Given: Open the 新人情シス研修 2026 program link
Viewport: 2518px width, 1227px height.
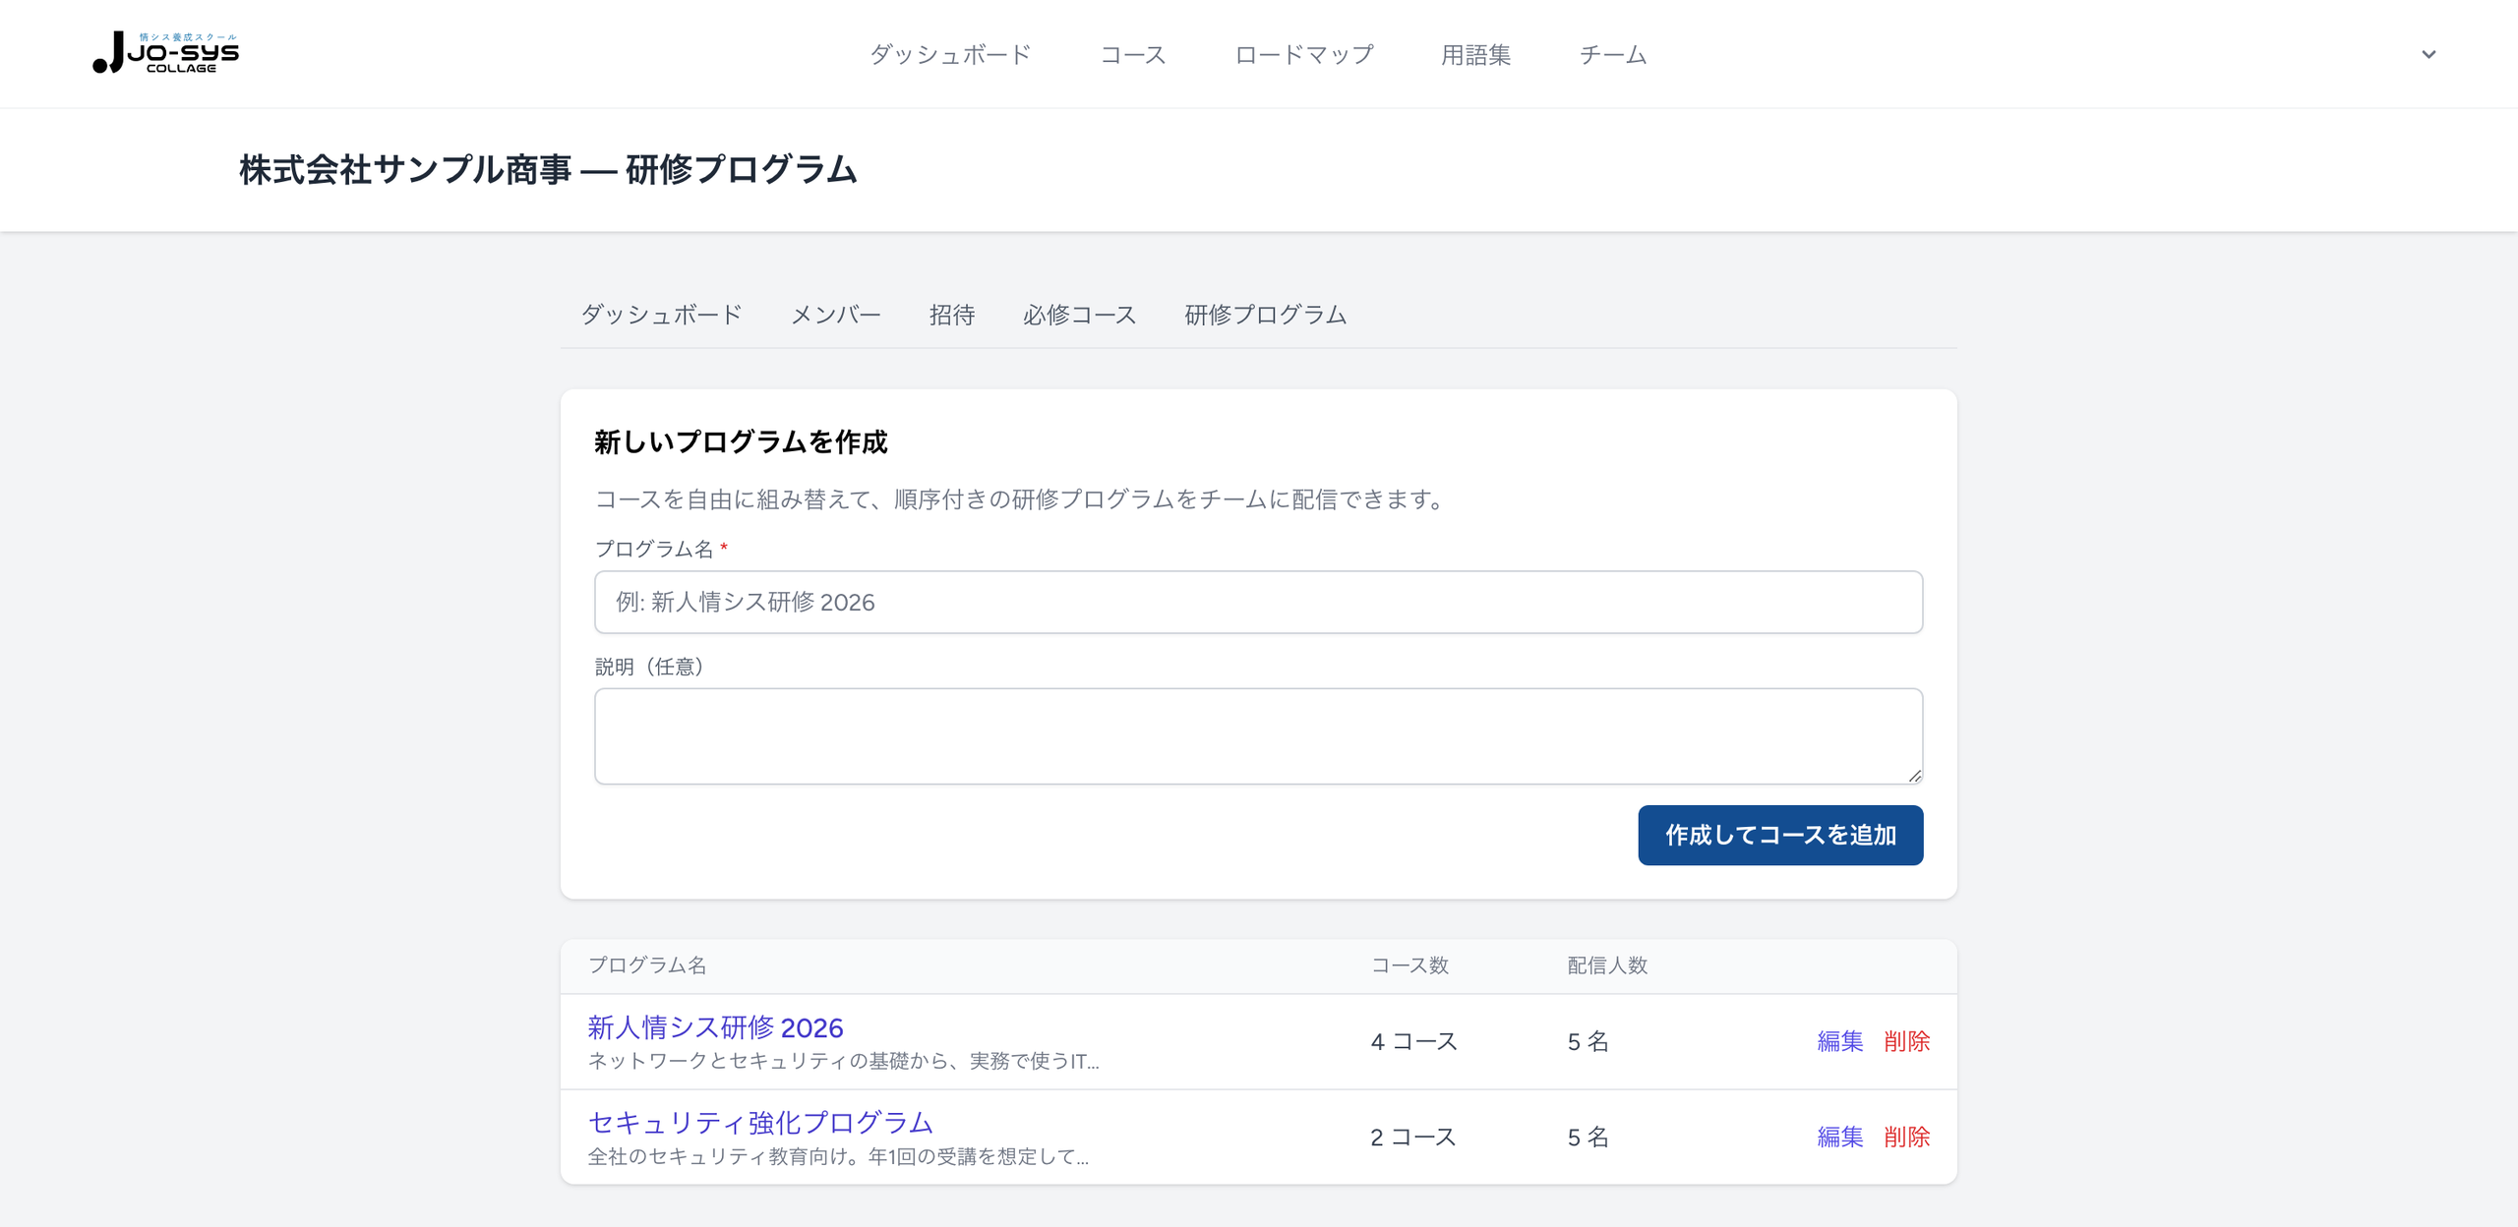Looking at the screenshot, I should click(x=716, y=1027).
